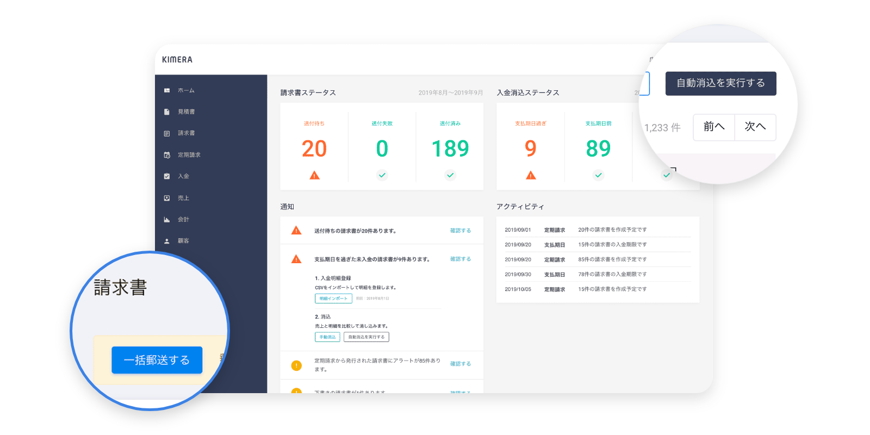Viewport: 870px width, 435px height.
Task: Click check mark under 送付済み 189
Action: [450, 175]
